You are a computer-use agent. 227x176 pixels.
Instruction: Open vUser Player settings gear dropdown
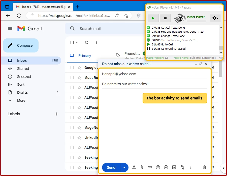click(215, 18)
